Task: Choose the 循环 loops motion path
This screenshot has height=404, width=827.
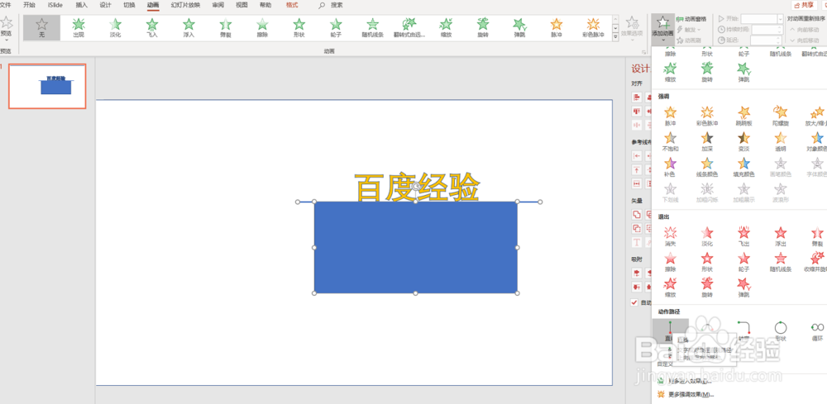Action: [817, 330]
